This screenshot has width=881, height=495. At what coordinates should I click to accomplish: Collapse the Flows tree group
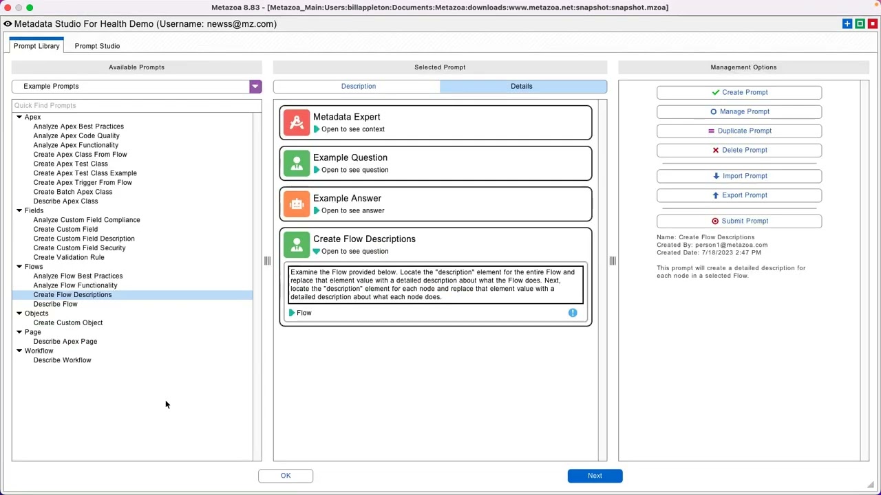tap(19, 267)
